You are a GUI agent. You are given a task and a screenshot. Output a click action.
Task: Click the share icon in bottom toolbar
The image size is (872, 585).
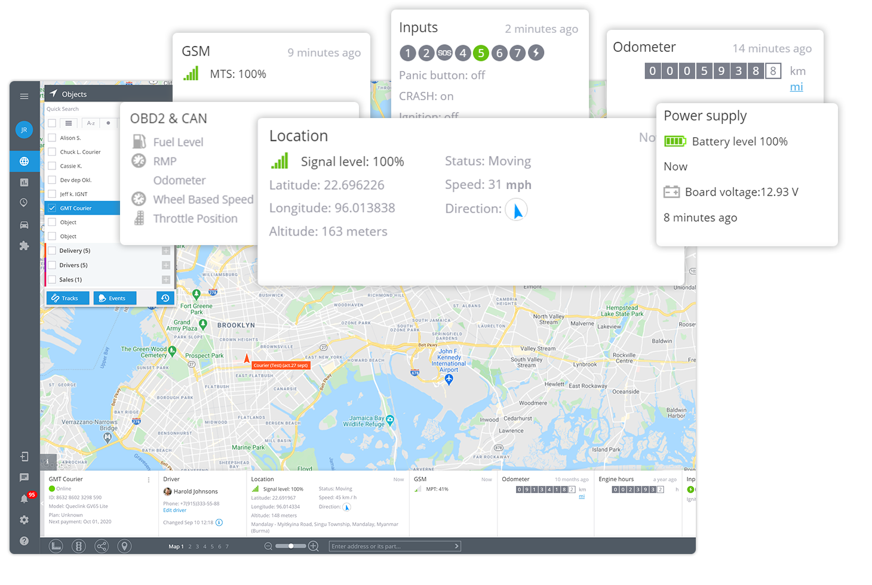click(102, 546)
